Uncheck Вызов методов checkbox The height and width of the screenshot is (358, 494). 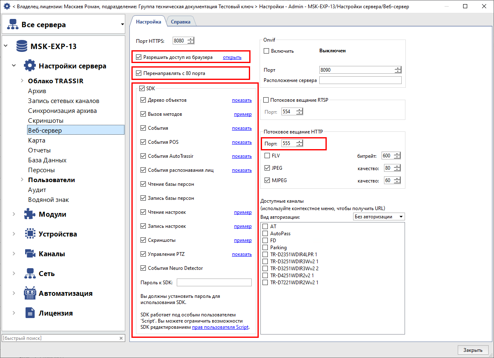pos(143,114)
